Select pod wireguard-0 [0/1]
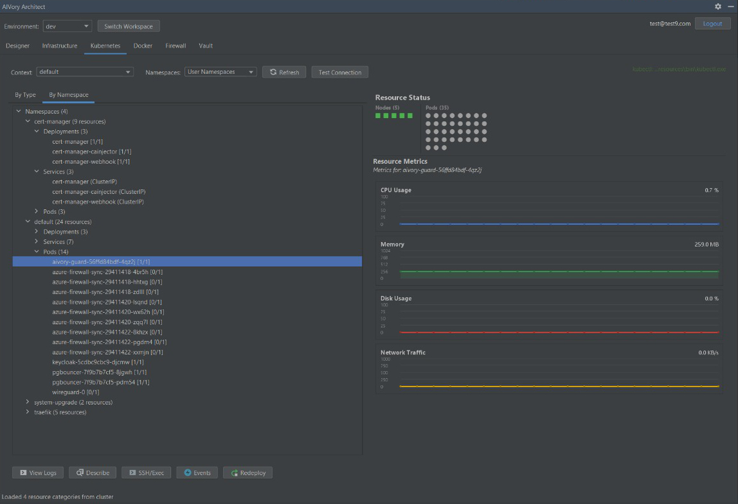This screenshot has width=738, height=504. 76,392
